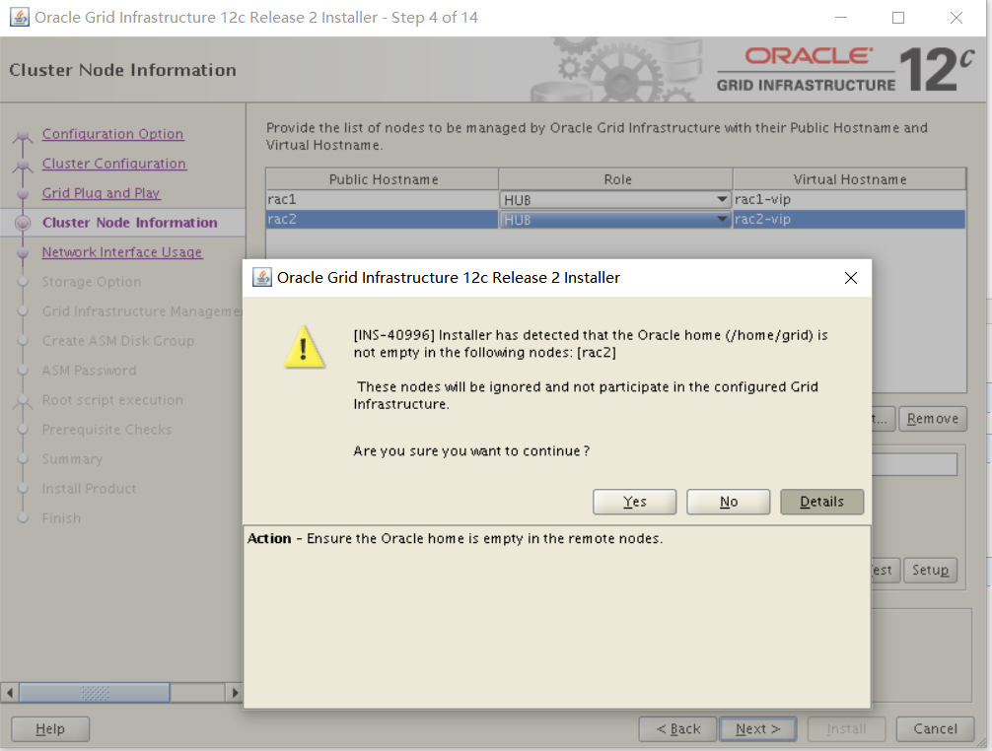This screenshot has height=751, width=992.
Task: Select the Cluster Node Information step
Action: (x=130, y=223)
